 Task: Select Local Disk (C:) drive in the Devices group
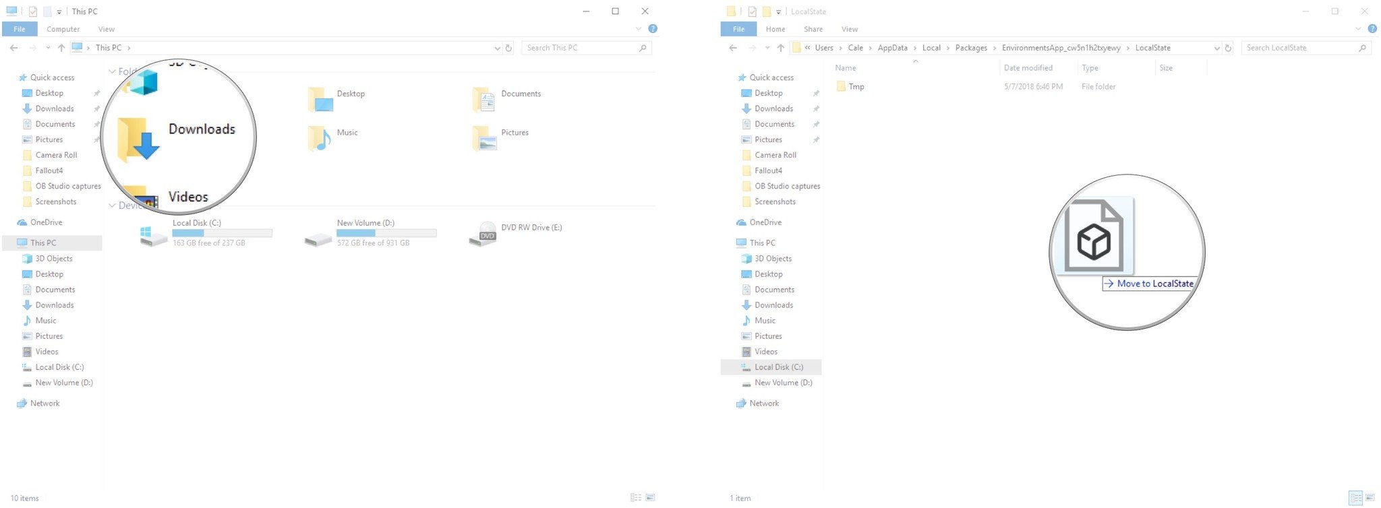206,233
